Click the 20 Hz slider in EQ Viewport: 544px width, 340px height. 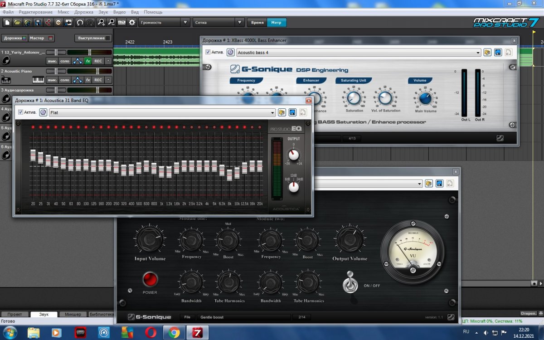33,155
